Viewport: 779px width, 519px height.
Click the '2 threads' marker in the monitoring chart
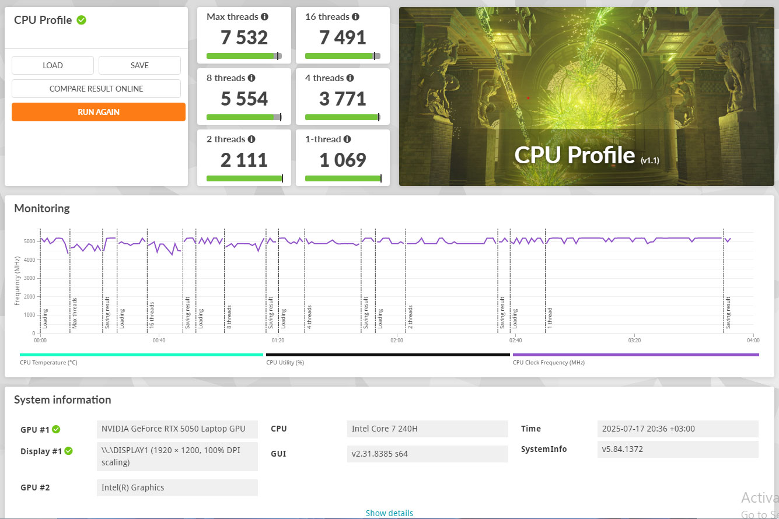(410, 317)
